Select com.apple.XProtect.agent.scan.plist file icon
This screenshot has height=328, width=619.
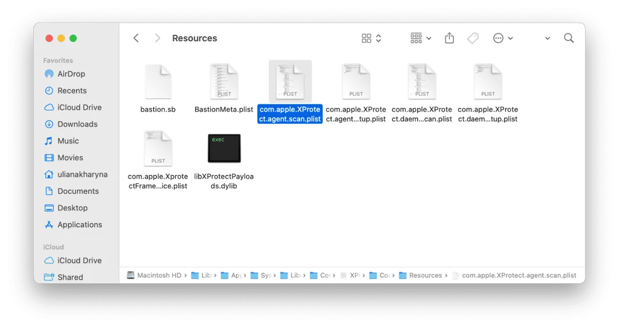pos(290,81)
